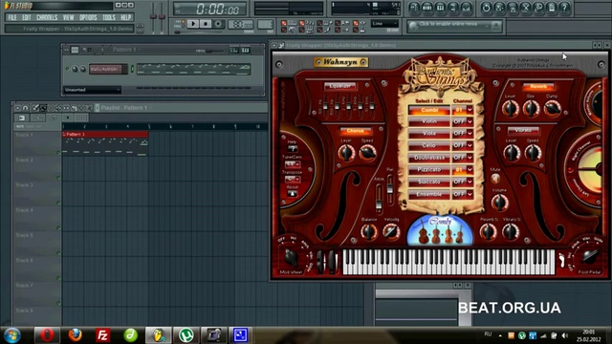Click the Play button in transport
The image size is (612, 344).
193,24
